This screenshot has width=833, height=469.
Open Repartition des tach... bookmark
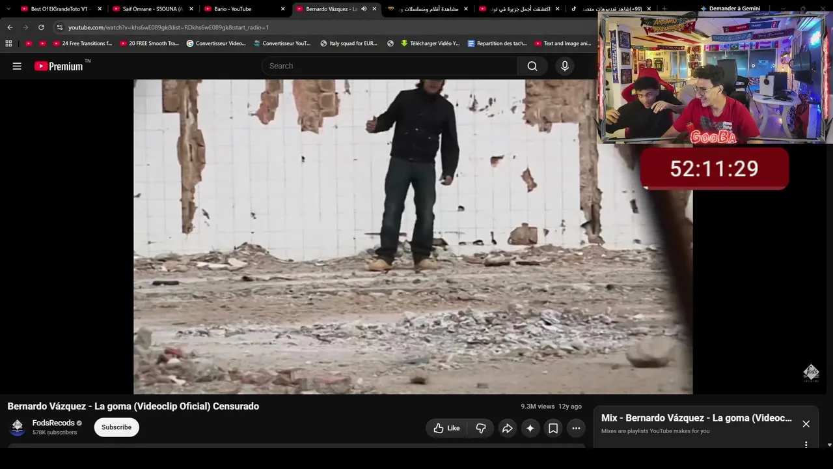pos(497,44)
